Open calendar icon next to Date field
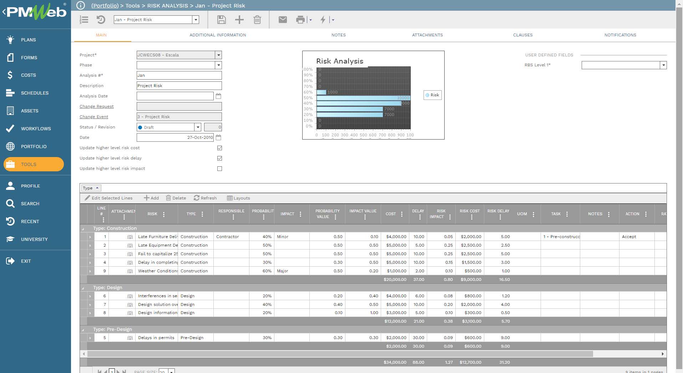683x373 pixels. click(218, 137)
